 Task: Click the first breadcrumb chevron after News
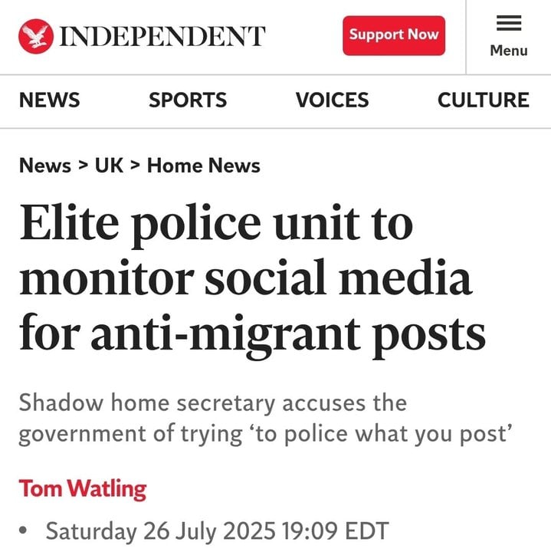point(83,165)
